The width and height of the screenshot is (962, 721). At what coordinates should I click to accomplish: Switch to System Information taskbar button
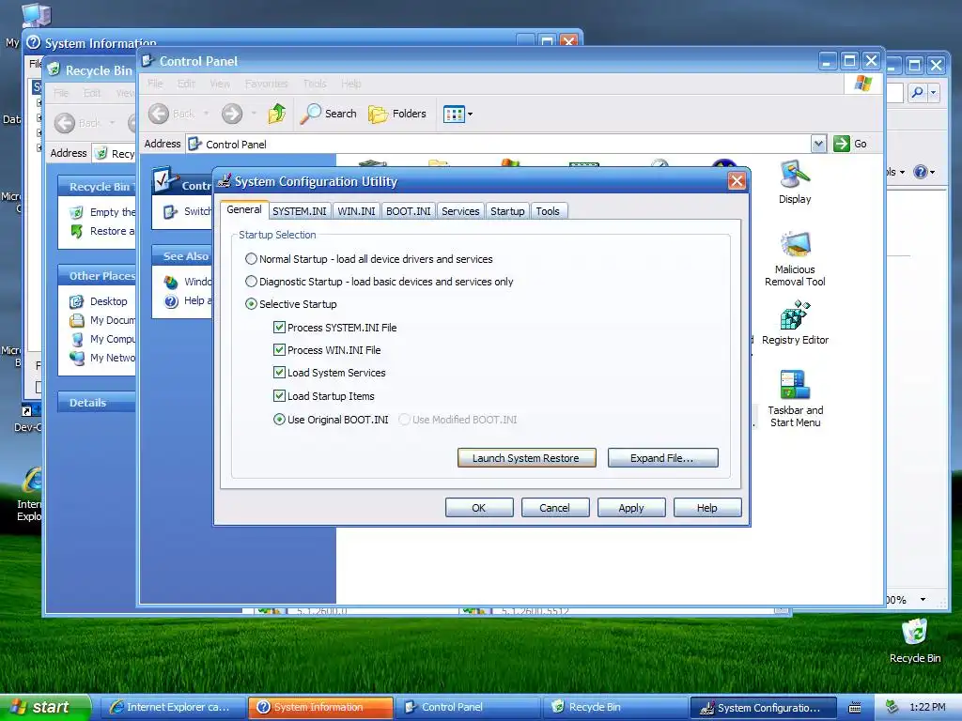[x=321, y=707]
